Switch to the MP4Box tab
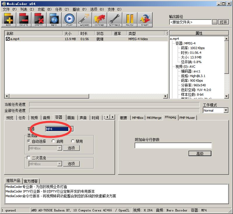This screenshot has width=233, height=214. tap(138, 118)
